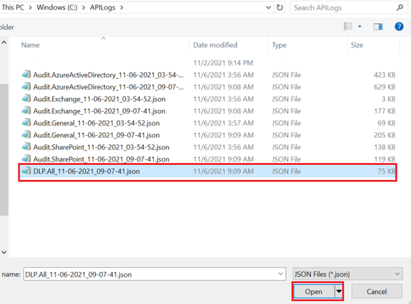Click the search magnifier icon
Image resolution: width=411 pixels, height=304 pixels.
400,7
